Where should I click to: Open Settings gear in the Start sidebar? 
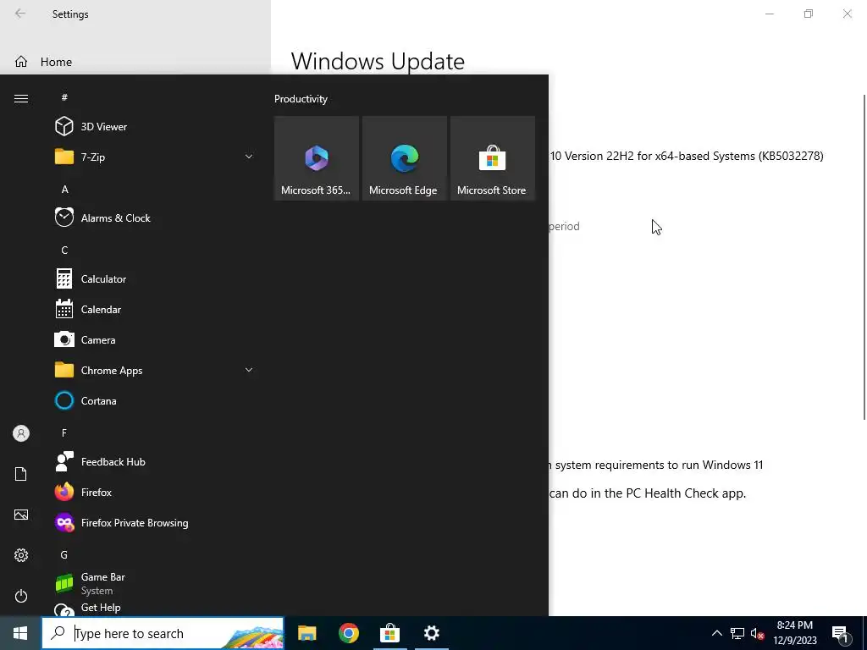tap(21, 555)
